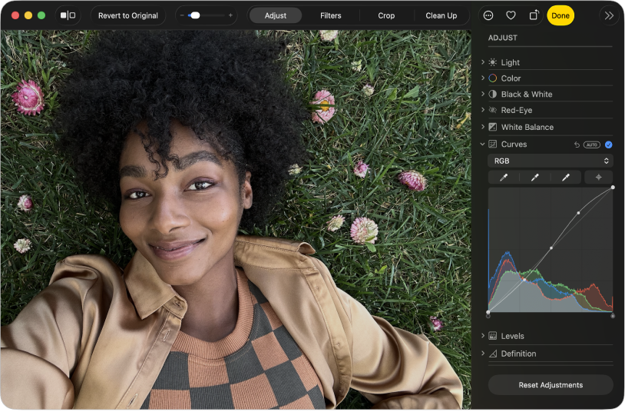Click the add curve point target icon
Screen dimensions: 625x412
(599, 178)
